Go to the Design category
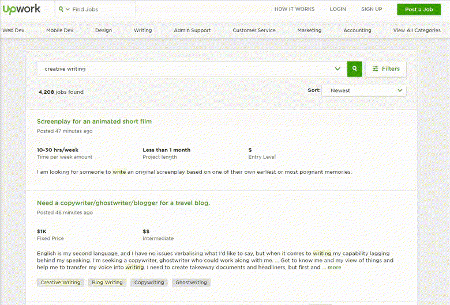Viewport: 450px width, 305px height. [x=103, y=30]
